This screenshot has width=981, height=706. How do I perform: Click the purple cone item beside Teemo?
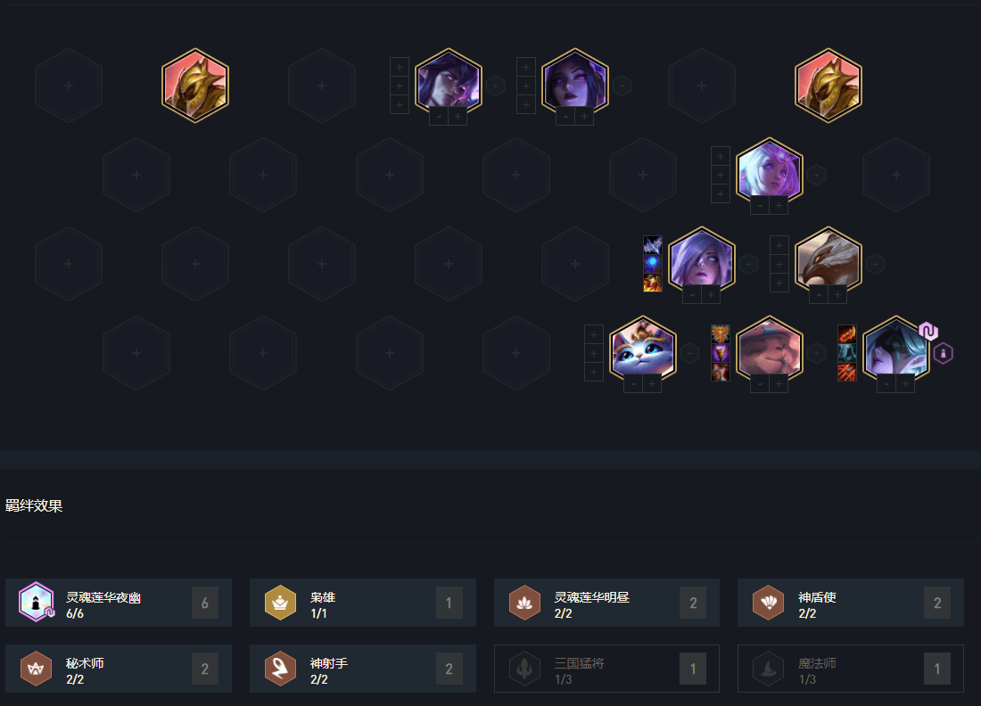coord(720,353)
